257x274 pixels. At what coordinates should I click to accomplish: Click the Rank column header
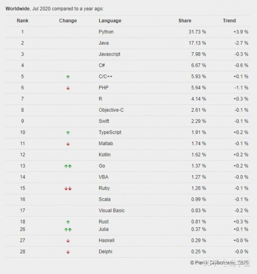[22, 21]
